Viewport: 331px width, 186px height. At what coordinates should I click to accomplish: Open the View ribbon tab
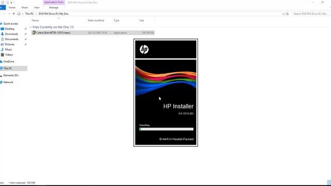tap(37, 8)
